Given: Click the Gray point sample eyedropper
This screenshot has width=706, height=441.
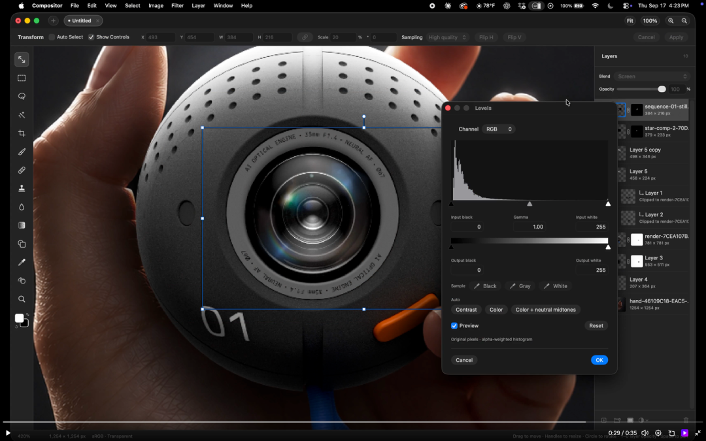Looking at the screenshot, I should (x=520, y=286).
